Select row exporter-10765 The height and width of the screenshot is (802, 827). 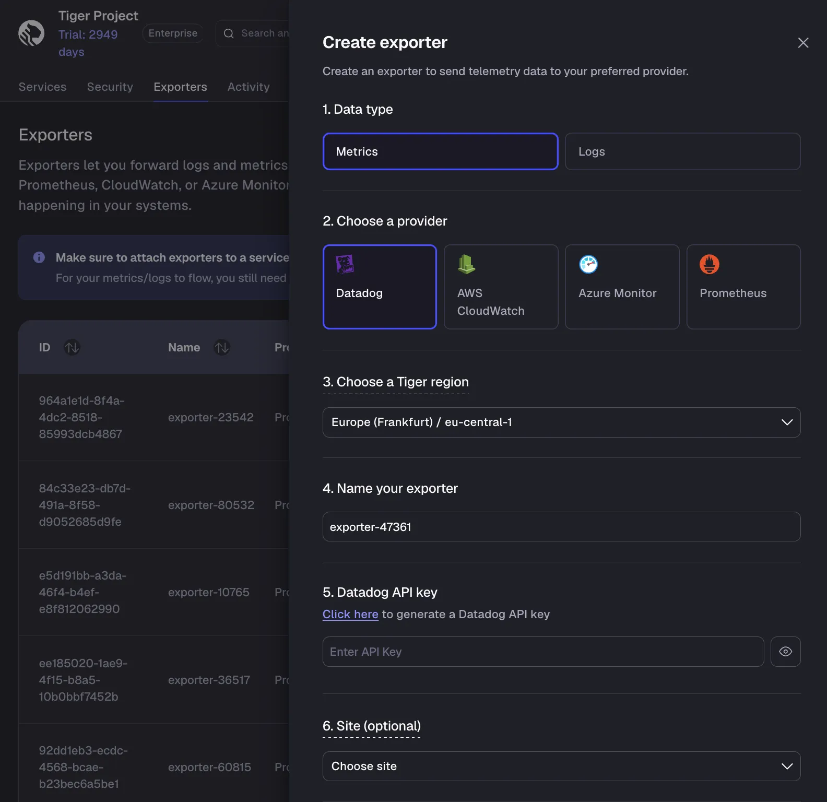pos(153,592)
